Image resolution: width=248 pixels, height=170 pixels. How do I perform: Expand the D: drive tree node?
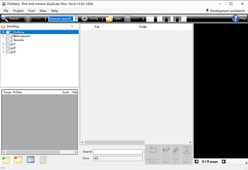3,48
